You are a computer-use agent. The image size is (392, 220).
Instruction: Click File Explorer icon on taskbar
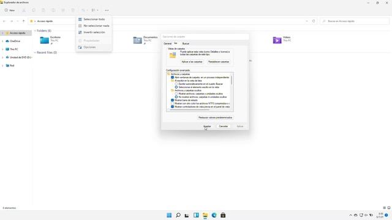coord(205,215)
